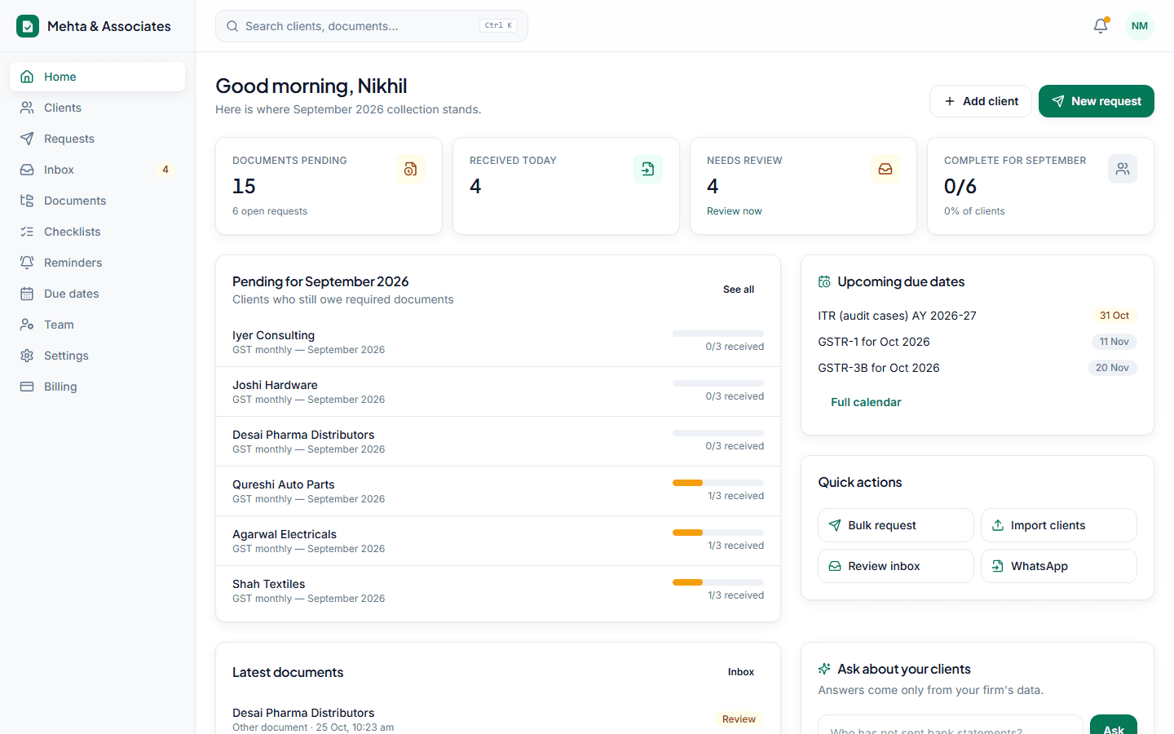Go to Clients page
This screenshot has height=734, width=1174.
[x=98, y=108]
